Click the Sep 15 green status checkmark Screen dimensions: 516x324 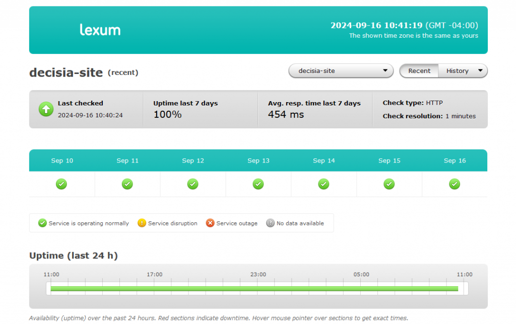389,184
